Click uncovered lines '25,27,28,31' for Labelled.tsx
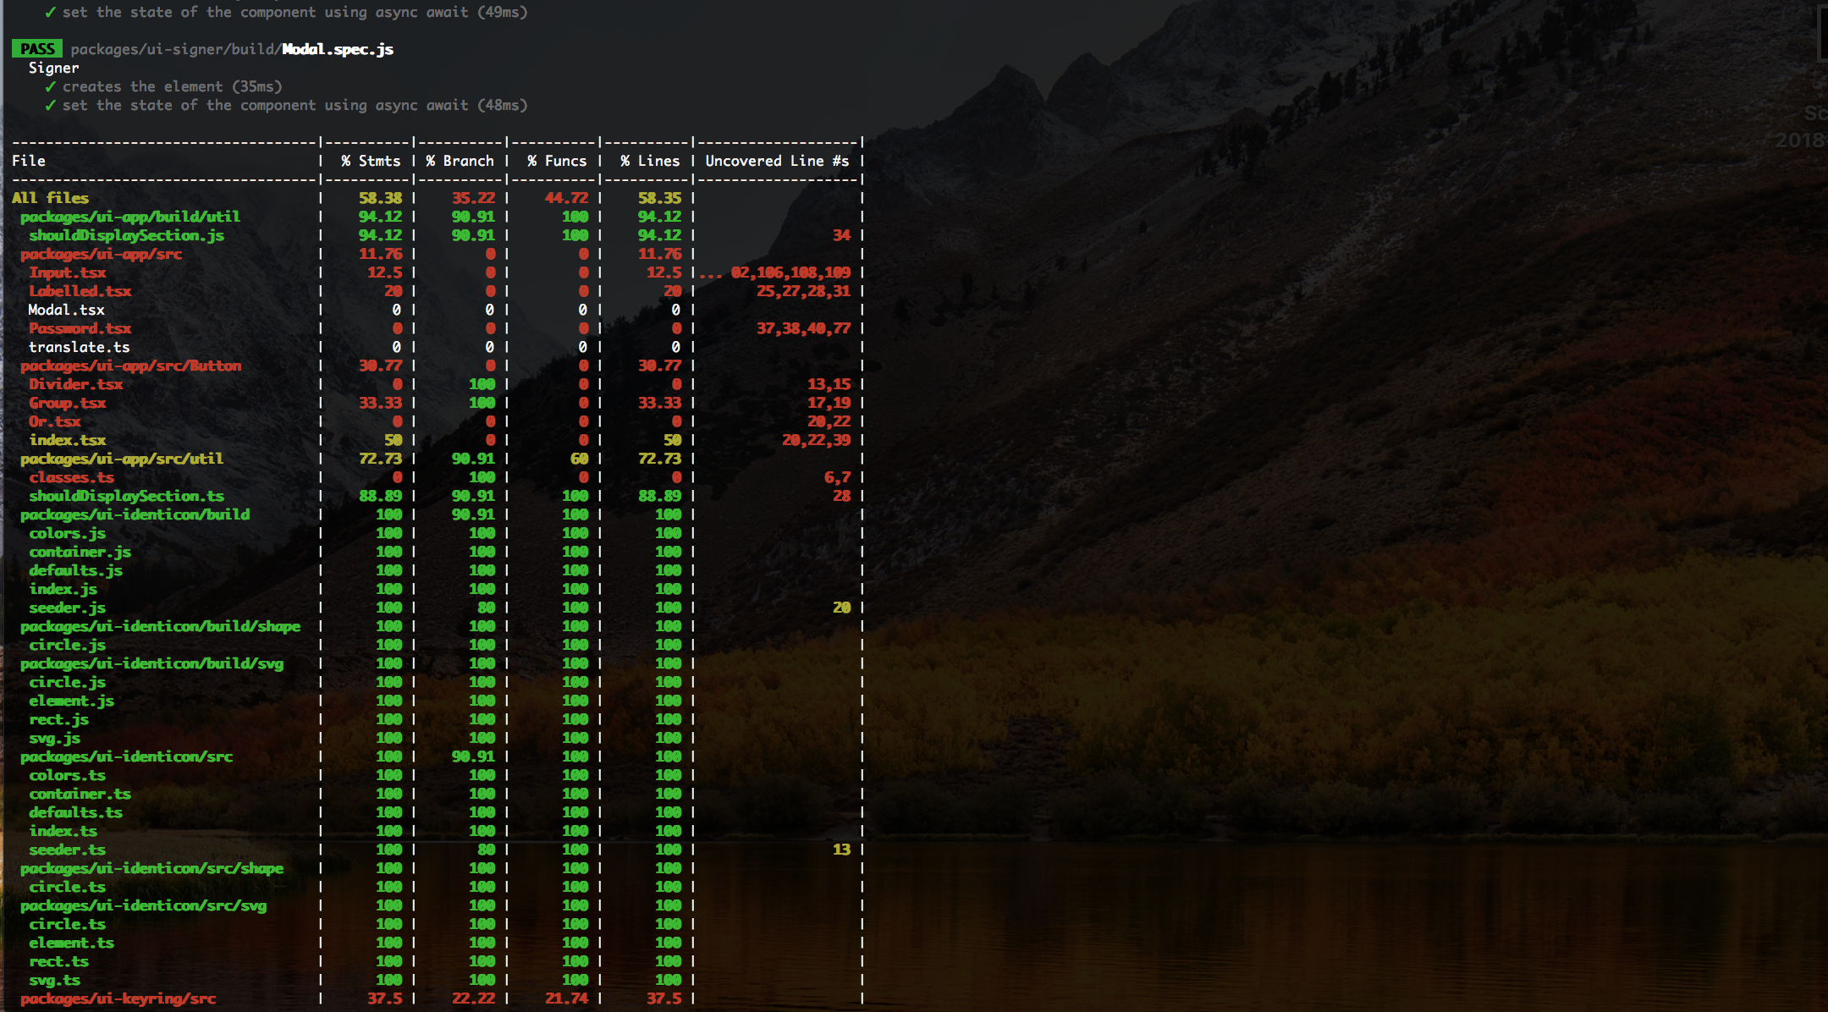The image size is (1828, 1012). 802,291
